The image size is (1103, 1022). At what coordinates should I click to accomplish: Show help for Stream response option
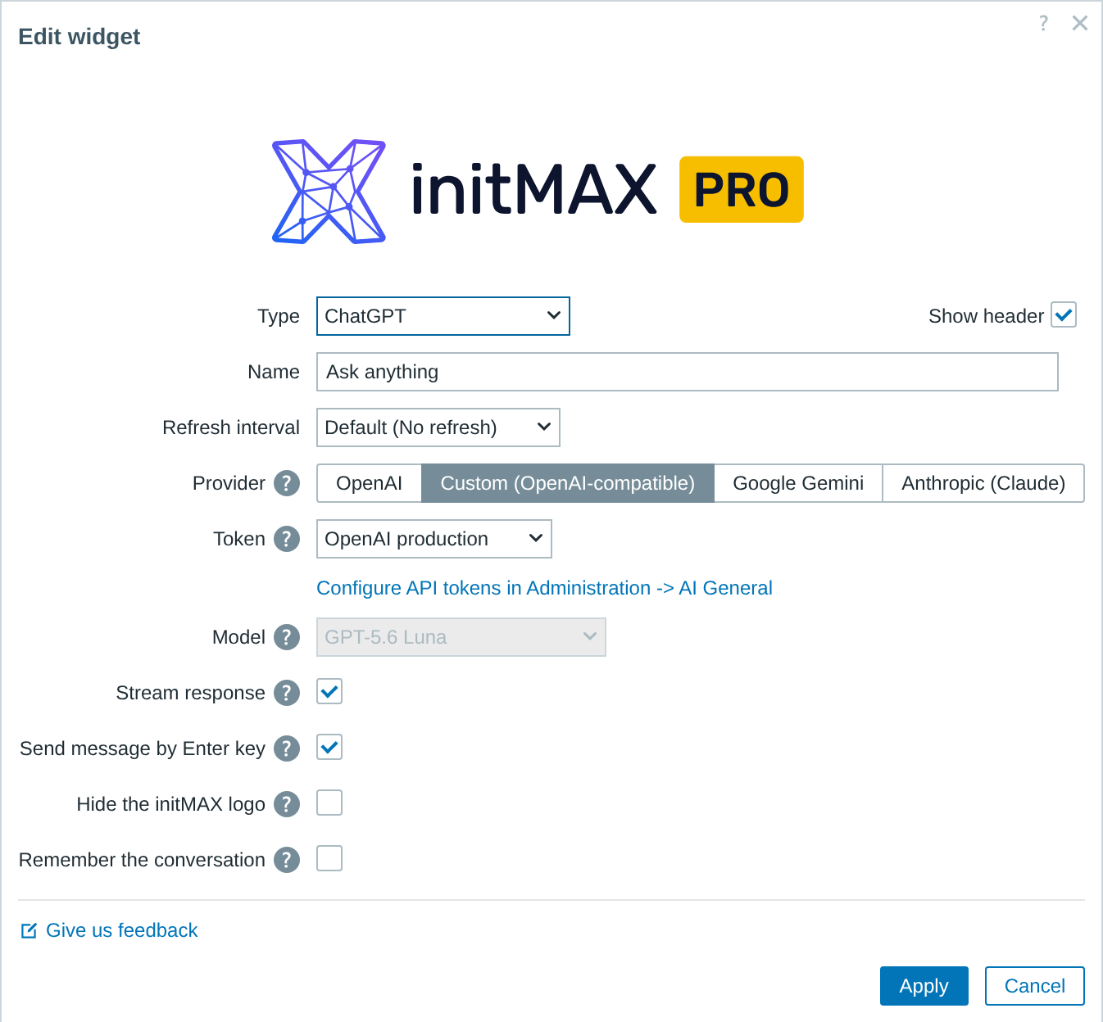point(287,693)
